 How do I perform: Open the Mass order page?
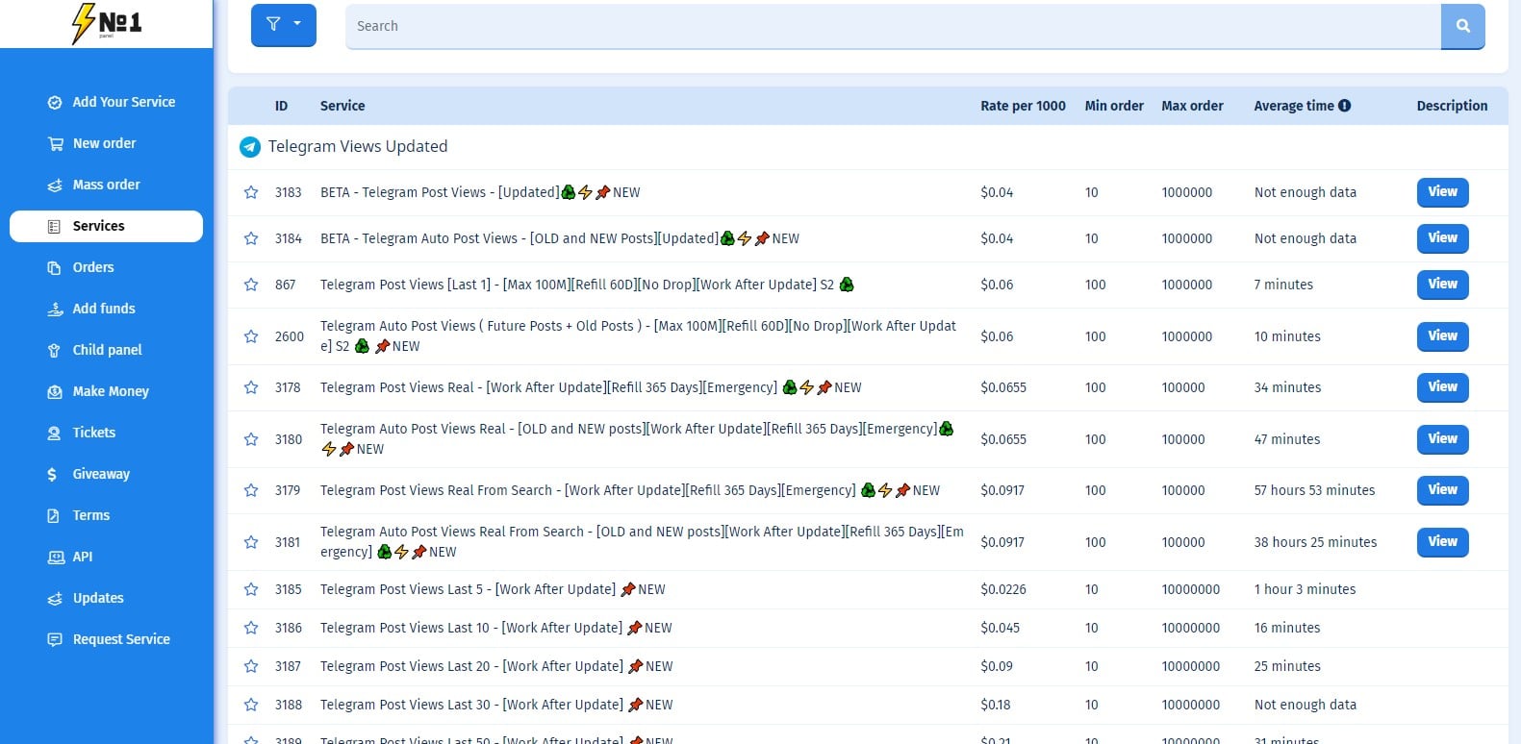pyautogui.click(x=106, y=185)
